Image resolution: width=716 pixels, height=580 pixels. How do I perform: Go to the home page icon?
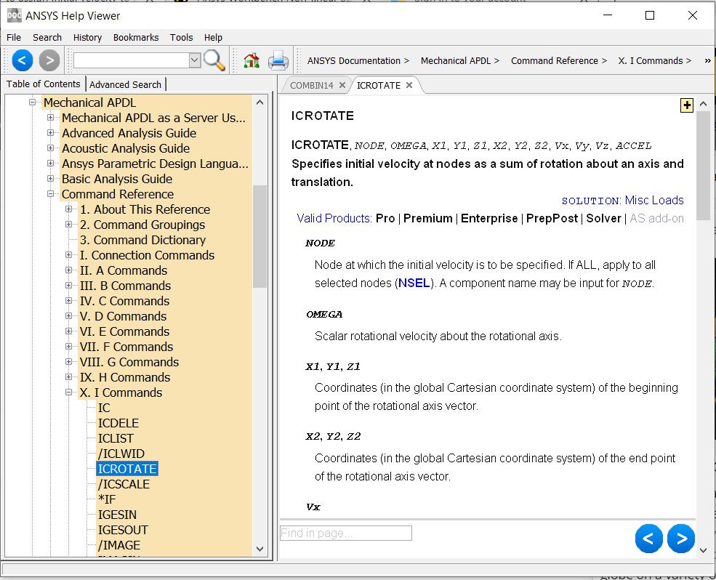(252, 61)
